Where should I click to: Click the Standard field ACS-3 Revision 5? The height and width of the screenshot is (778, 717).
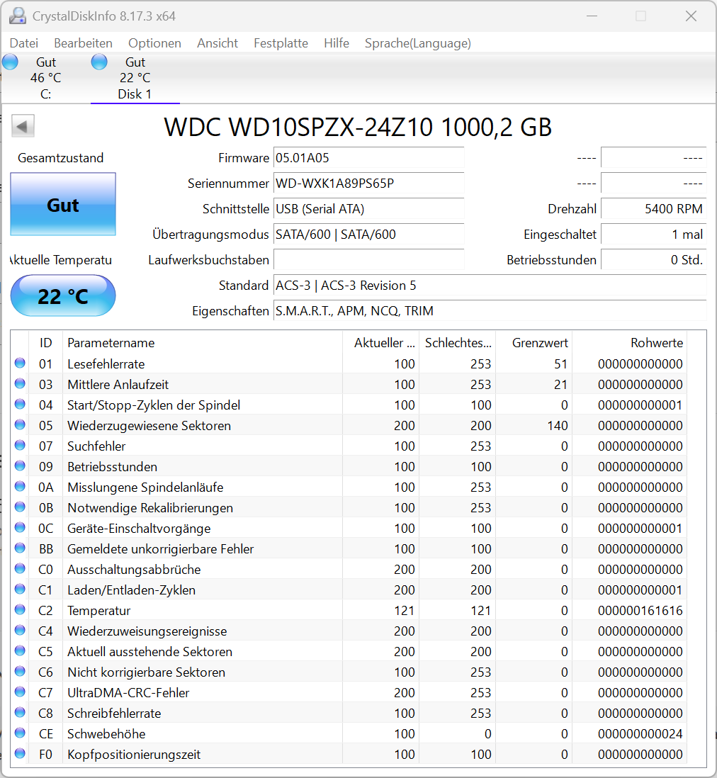coord(490,286)
